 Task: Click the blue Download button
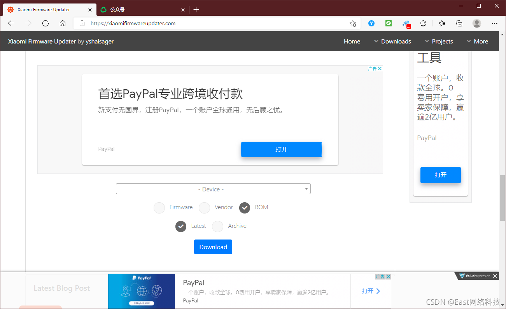point(213,247)
